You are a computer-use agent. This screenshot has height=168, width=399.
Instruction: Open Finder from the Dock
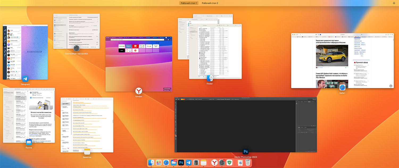(151, 163)
